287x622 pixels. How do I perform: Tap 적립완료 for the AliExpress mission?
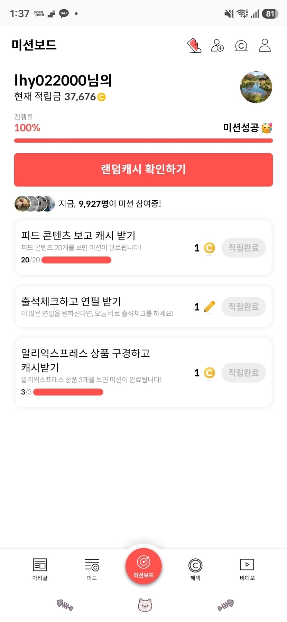click(243, 373)
